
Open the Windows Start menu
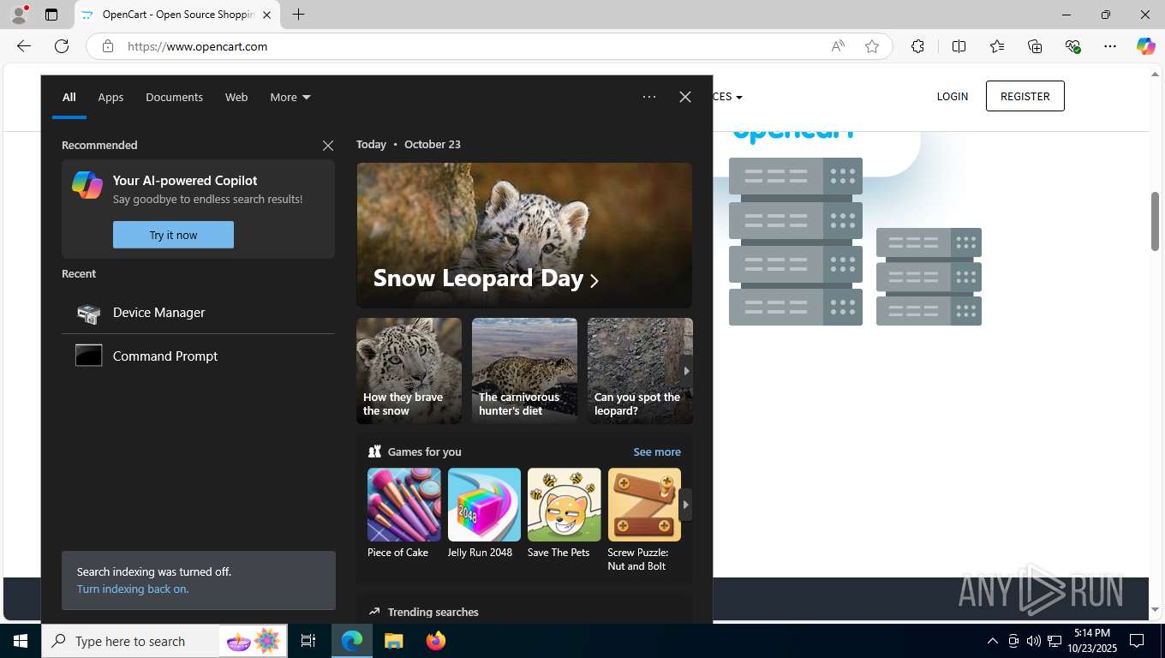(21, 641)
